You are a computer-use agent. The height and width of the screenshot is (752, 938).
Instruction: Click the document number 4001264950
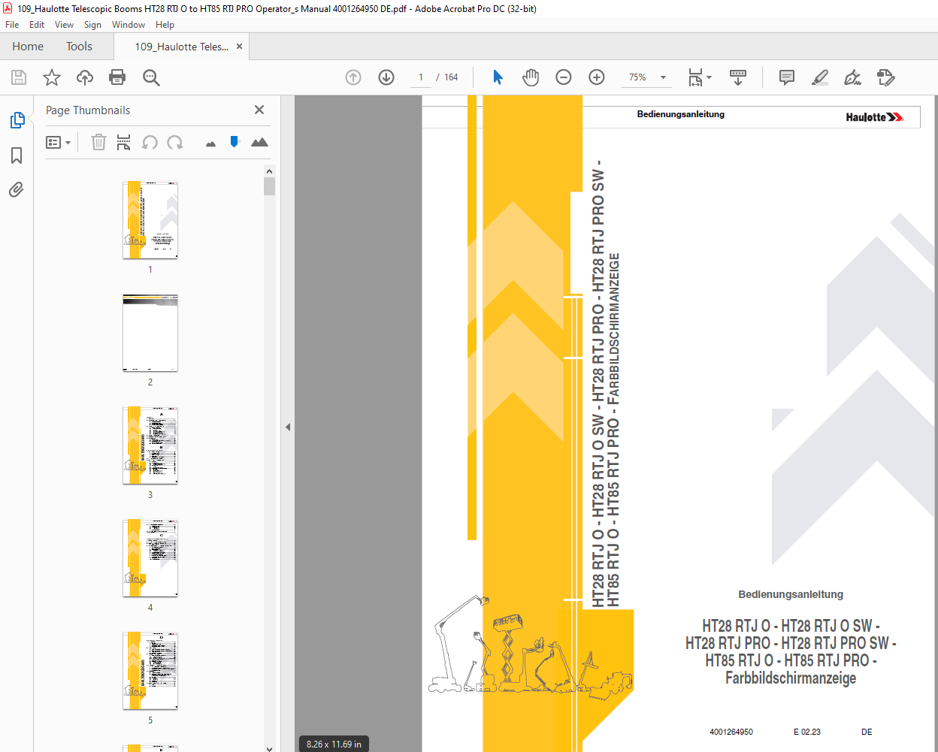(x=731, y=732)
